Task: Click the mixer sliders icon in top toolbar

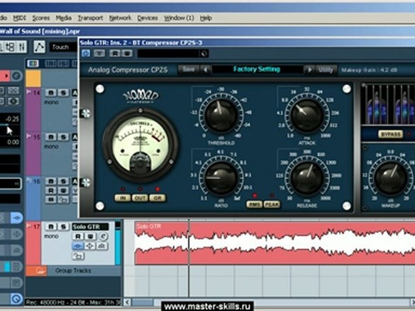Action: point(22,47)
